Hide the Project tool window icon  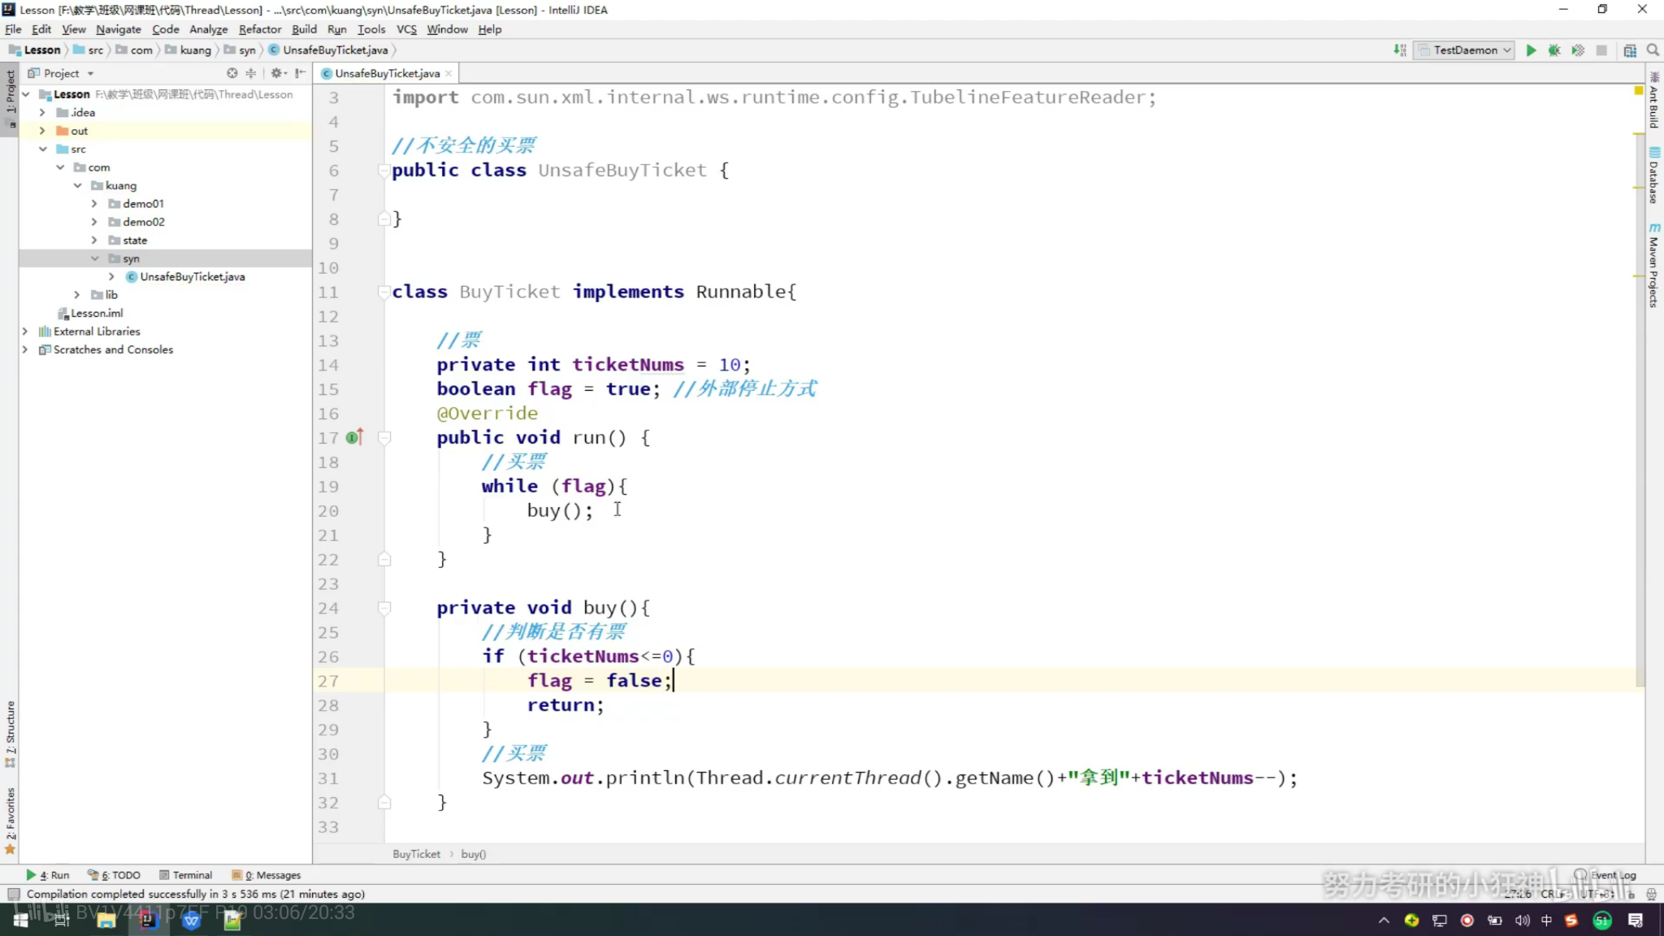301,73
